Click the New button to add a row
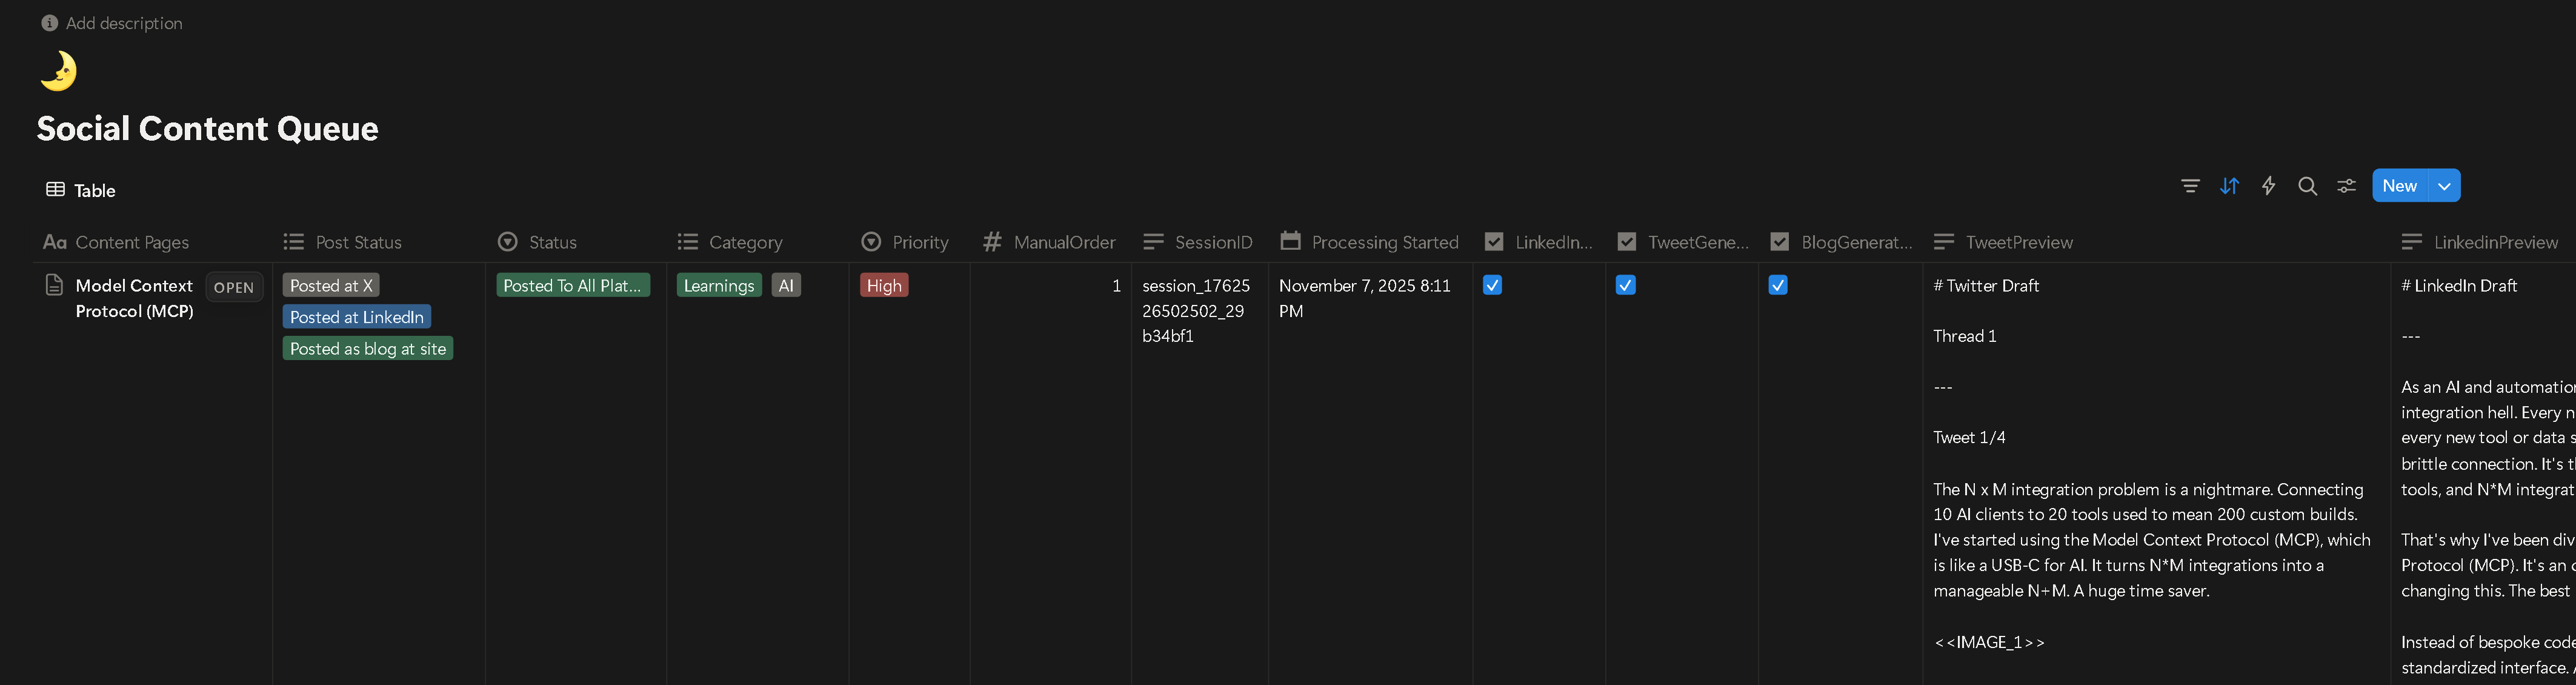The width and height of the screenshot is (2576, 685). tap(2399, 185)
